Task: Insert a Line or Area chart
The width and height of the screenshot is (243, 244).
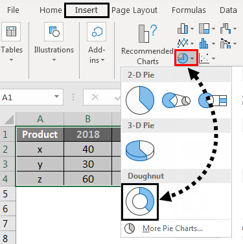Action: pos(183,43)
